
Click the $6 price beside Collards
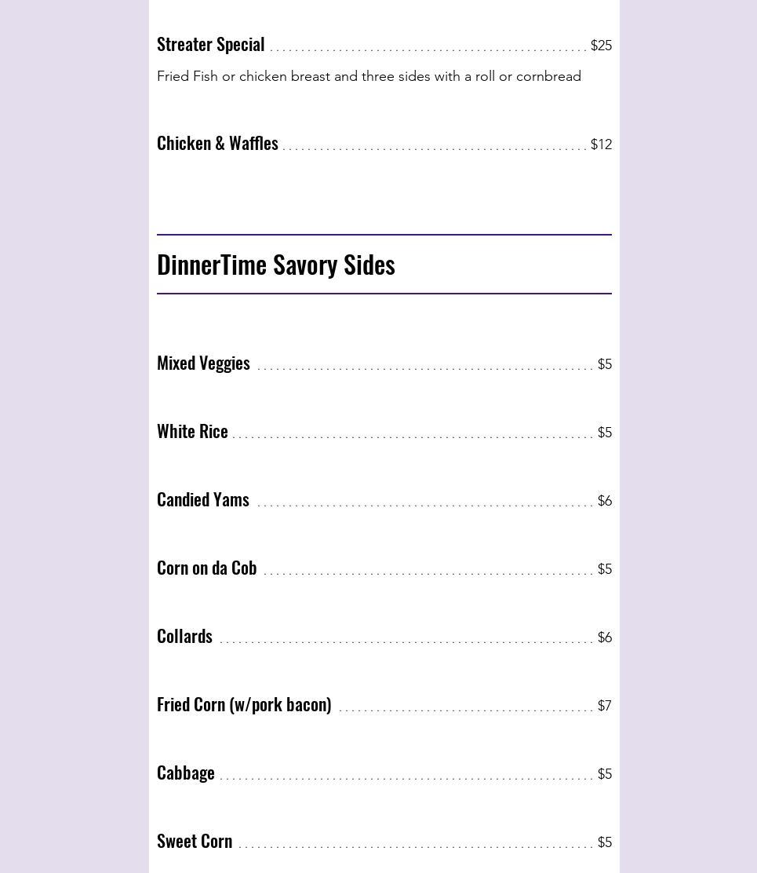[604, 637]
